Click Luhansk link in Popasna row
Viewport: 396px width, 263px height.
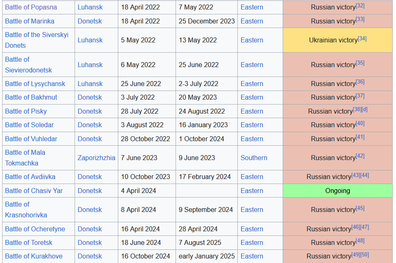tap(90, 7)
